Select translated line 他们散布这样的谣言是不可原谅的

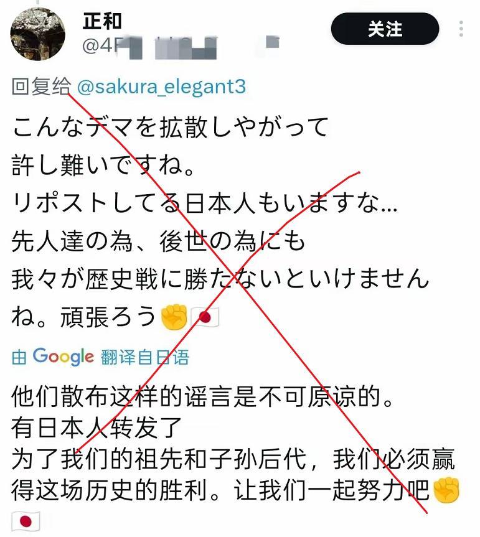pyautogui.click(x=202, y=397)
